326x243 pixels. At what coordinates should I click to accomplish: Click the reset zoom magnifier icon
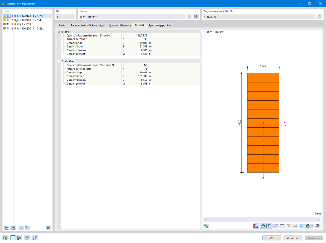tap(317, 226)
